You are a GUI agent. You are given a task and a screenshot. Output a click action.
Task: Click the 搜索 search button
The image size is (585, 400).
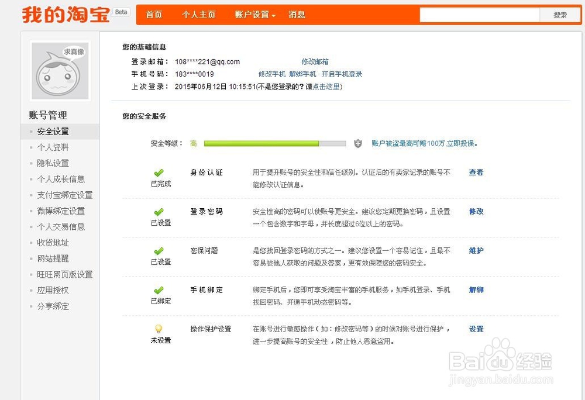click(560, 14)
